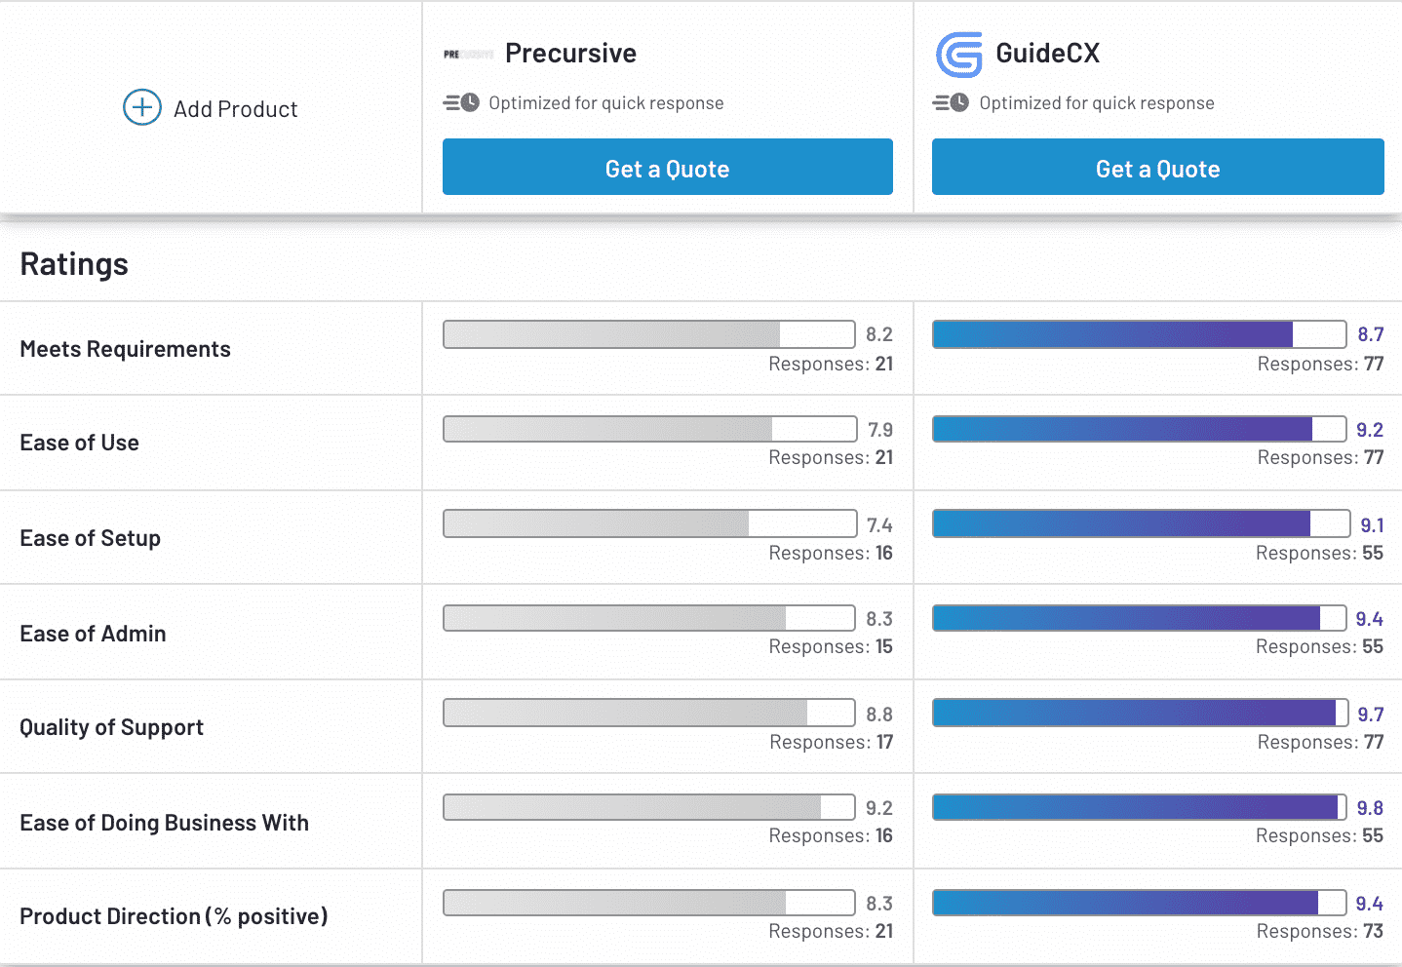The height and width of the screenshot is (967, 1402).
Task: Click Precursive Quality of Support rating bar
Action: 649,713
